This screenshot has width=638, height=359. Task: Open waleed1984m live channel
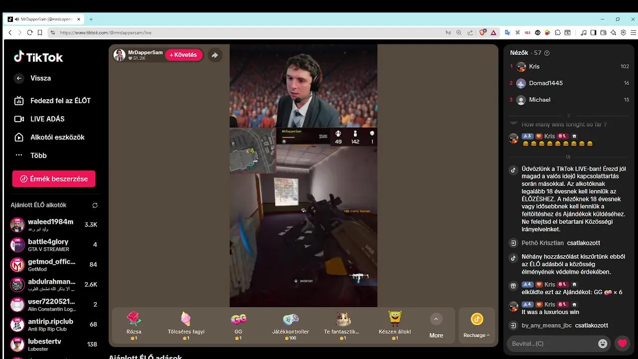point(54,224)
